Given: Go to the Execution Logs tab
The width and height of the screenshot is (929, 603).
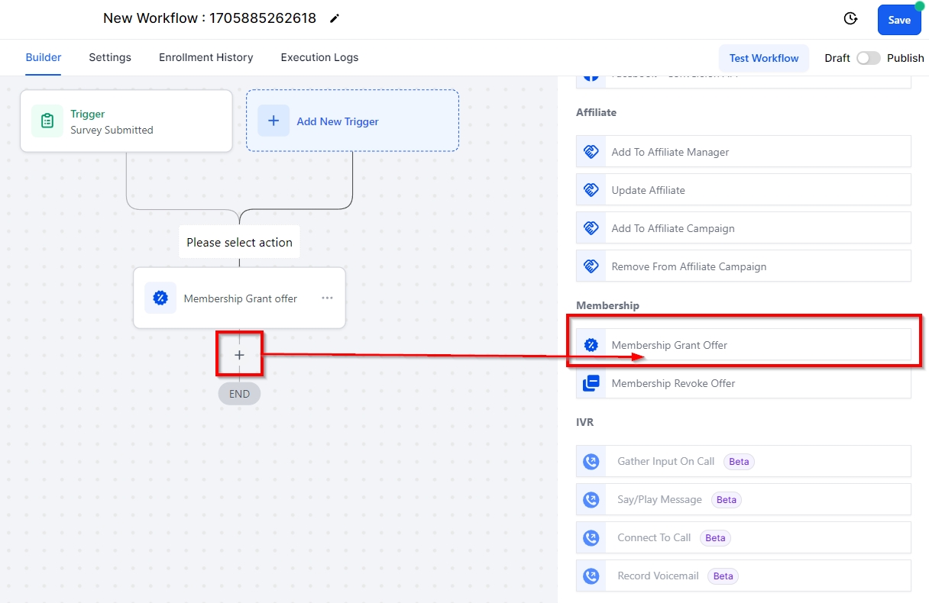Looking at the screenshot, I should [x=319, y=57].
